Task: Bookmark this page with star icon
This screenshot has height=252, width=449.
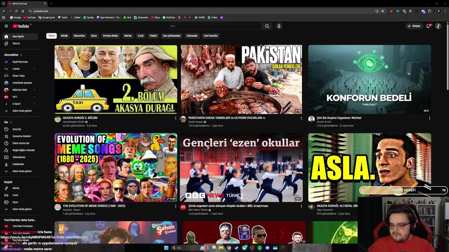Action: point(383,11)
